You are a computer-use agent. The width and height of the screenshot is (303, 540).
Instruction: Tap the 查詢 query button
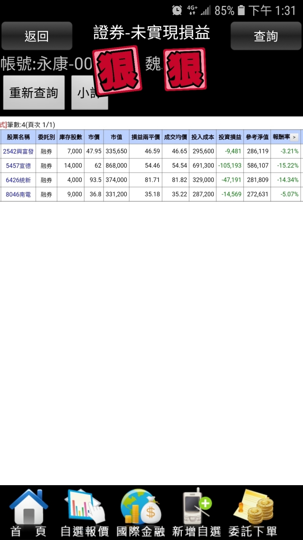click(266, 36)
